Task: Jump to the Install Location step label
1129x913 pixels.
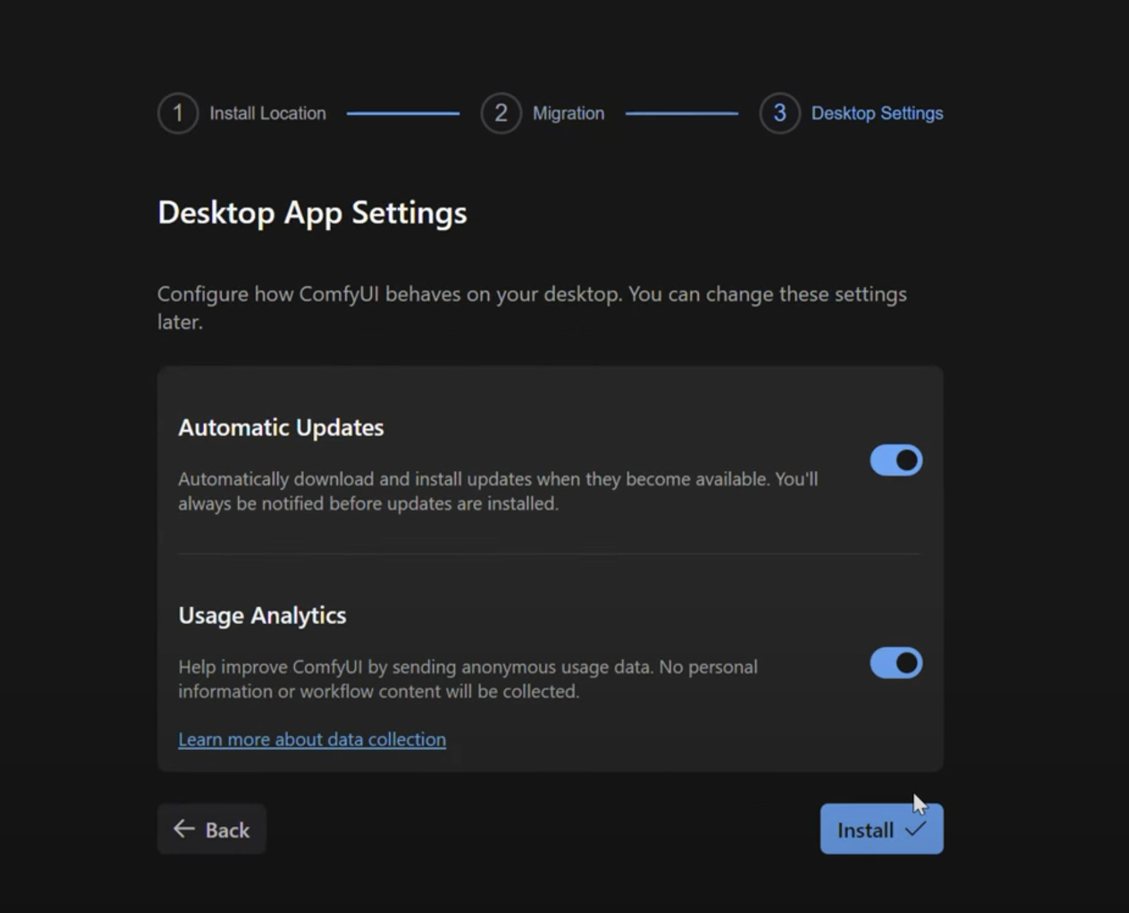Action: pyautogui.click(x=268, y=113)
